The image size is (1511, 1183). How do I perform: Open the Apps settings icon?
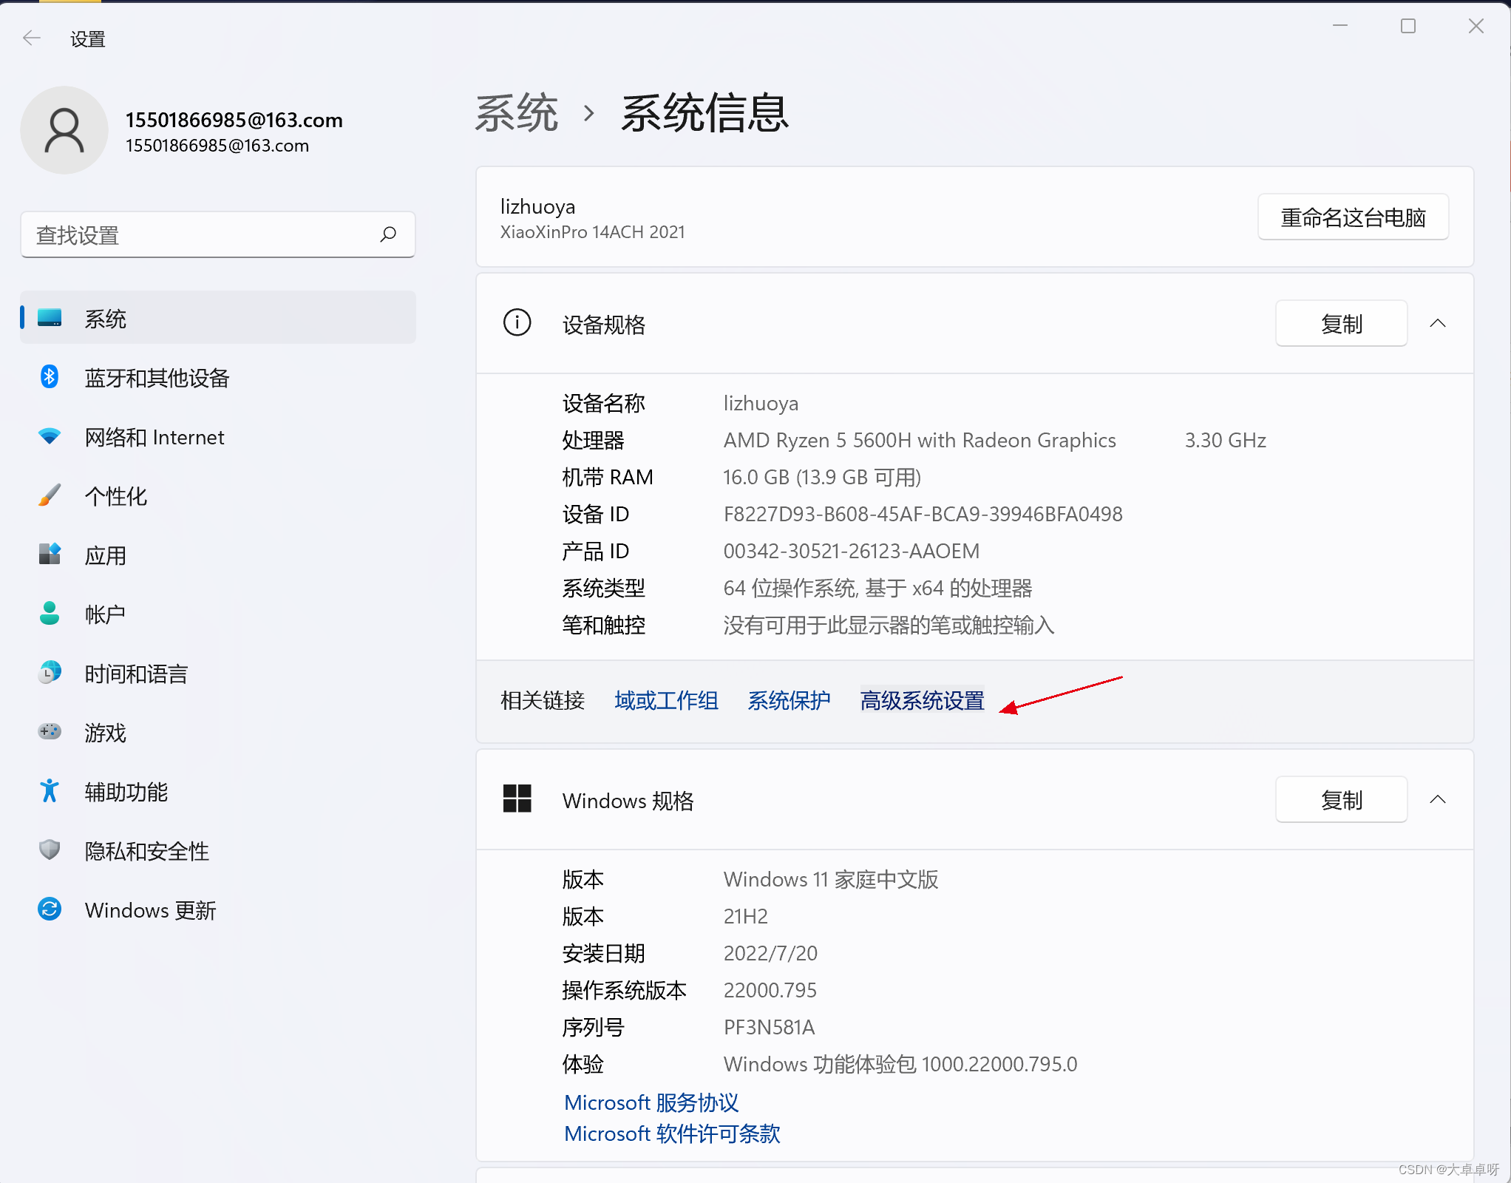tap(50, 555)
